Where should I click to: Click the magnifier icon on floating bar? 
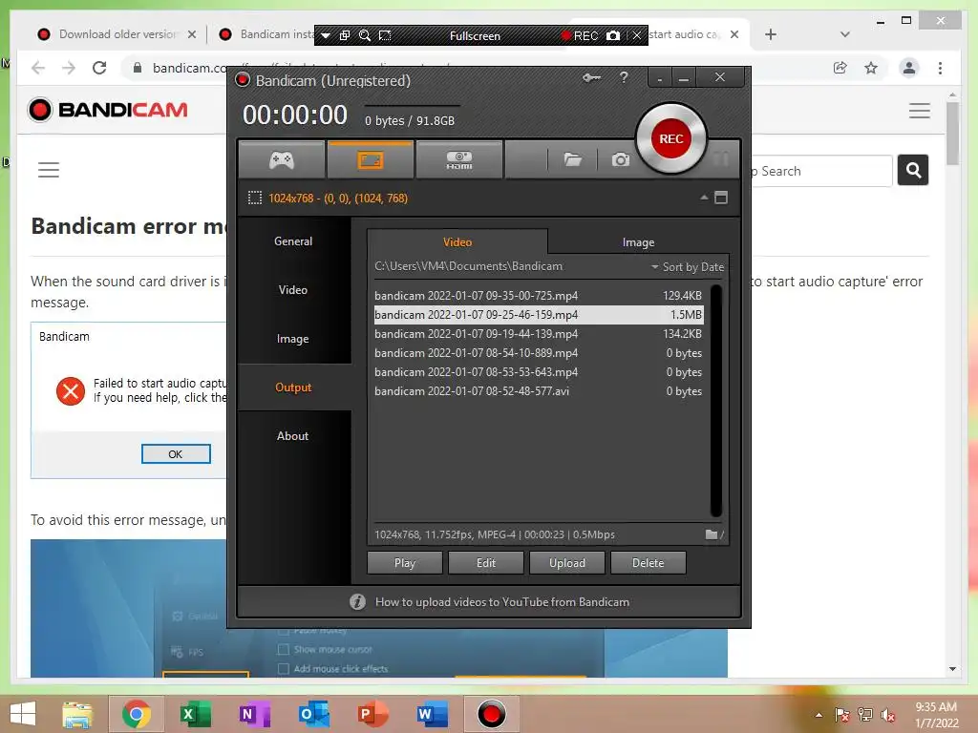pyautogui.click(x=365, y=35)
